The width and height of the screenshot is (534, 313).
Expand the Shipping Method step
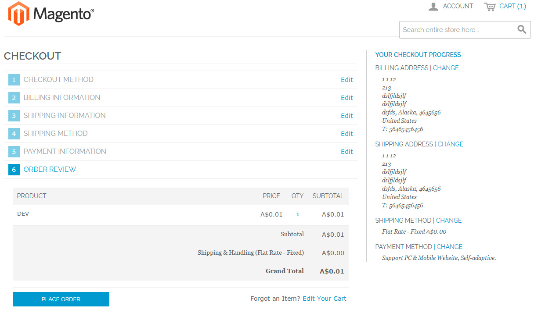(55, 133)
